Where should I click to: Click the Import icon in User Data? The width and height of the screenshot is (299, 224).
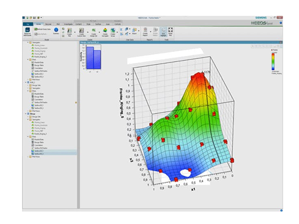point(134,30)
